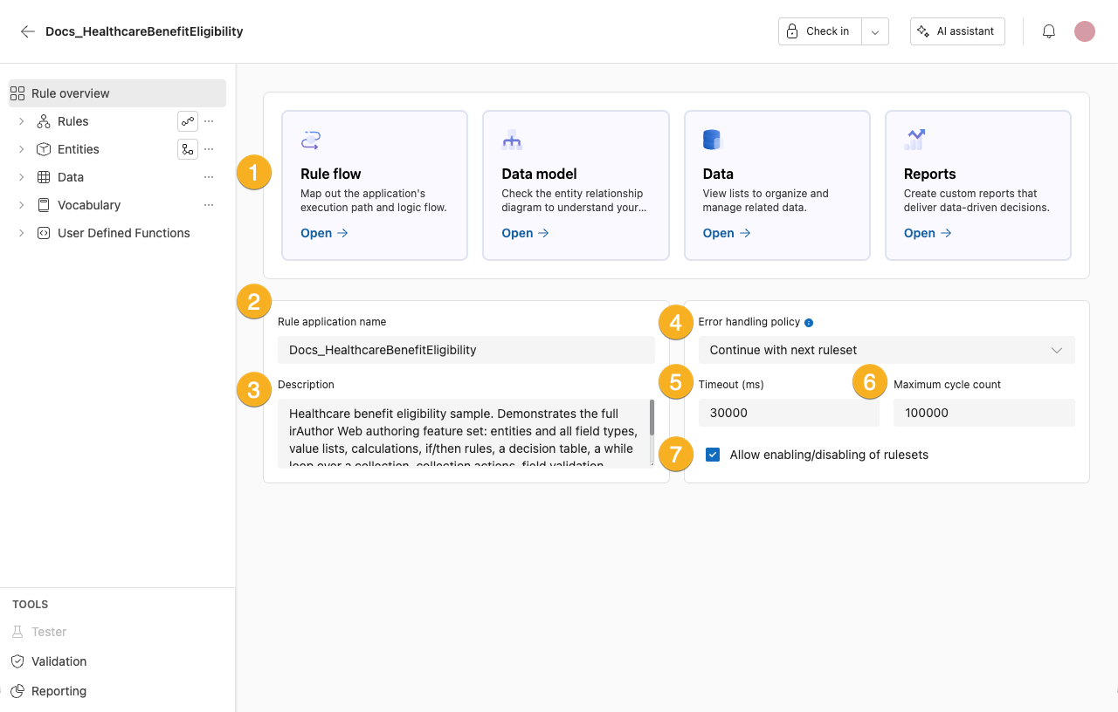Click the Data table icon in tree
1118x712 pixels.
point(44,177)
